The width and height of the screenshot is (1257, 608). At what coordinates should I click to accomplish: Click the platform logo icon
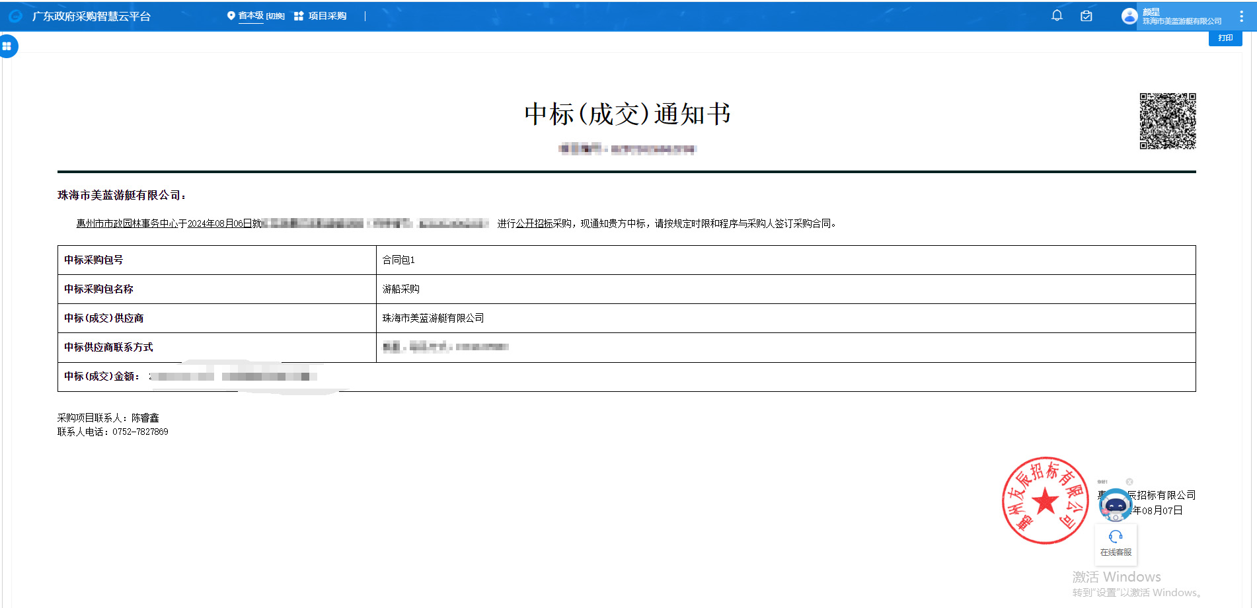click(x=16, y=16)
